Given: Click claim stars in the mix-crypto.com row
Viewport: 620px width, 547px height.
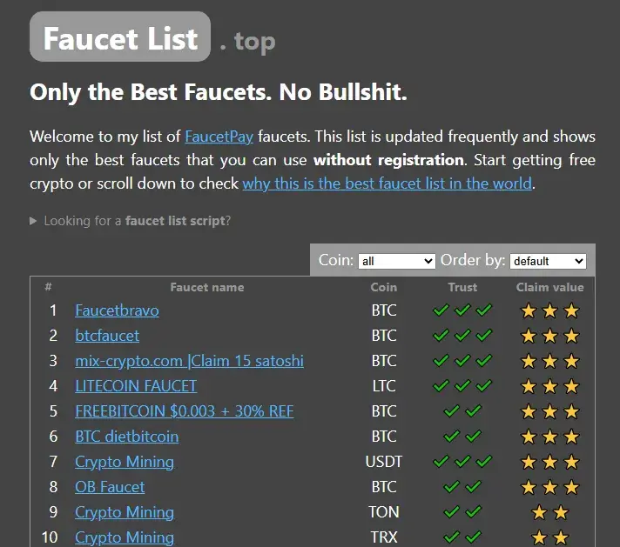Looking at the screenshot, I should (x=550, y=362).
